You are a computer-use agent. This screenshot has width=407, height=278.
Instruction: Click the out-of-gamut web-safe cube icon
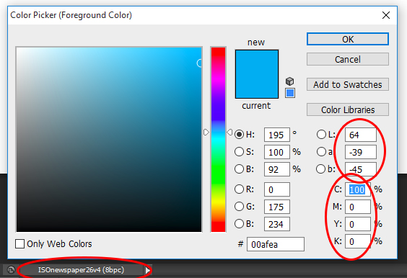(289, 81)
